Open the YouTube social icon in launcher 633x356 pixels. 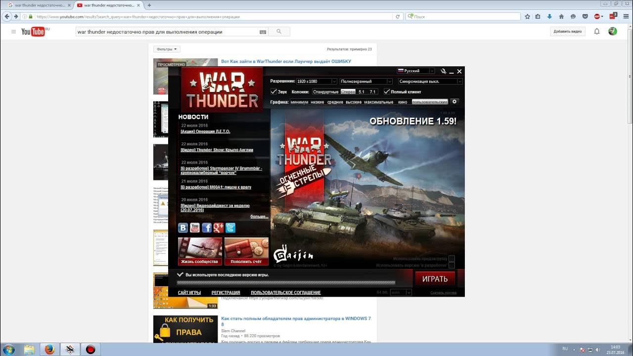(x=195, y=228)
